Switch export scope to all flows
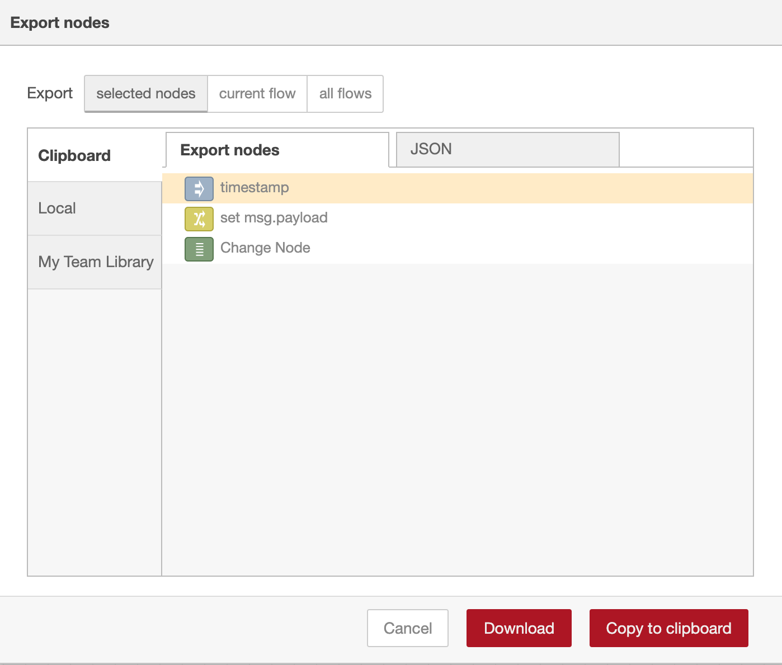 [x=345, y=93]
